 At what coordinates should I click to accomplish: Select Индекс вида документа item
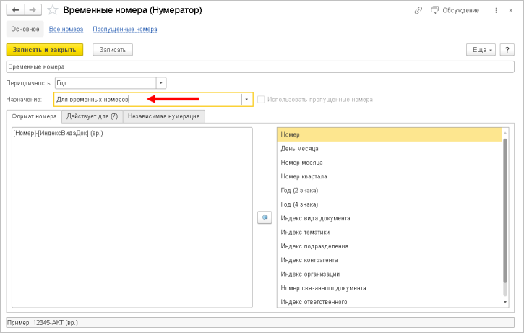coord(390,218)
